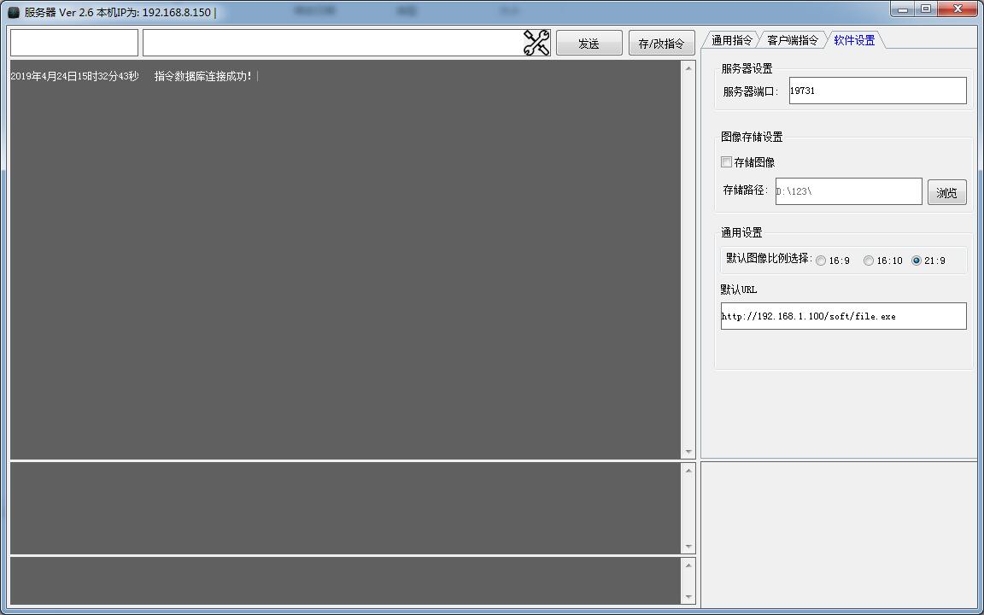
Task: Select the 软件设置 tab
Action: (854, 40)
